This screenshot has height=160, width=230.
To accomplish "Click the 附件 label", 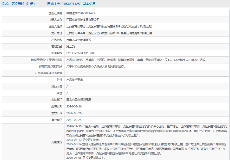I will pos(60,80).
